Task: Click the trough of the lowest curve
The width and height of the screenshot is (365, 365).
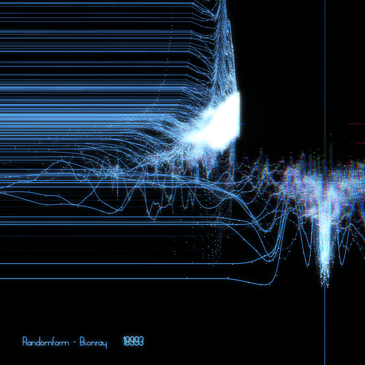Action: pos(265,285)
